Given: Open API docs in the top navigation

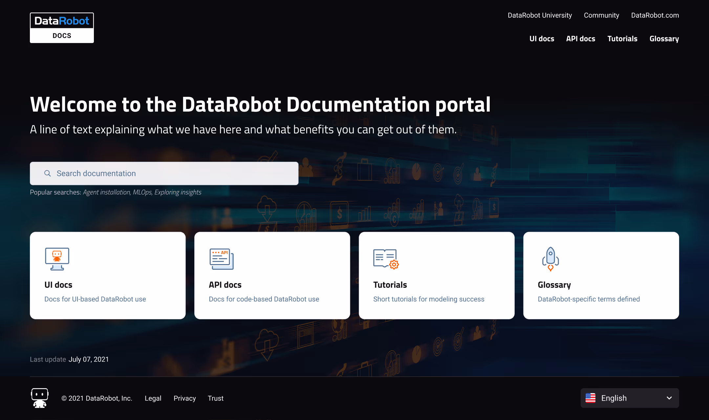Looking at the screenshot, I should coord(581,39).
